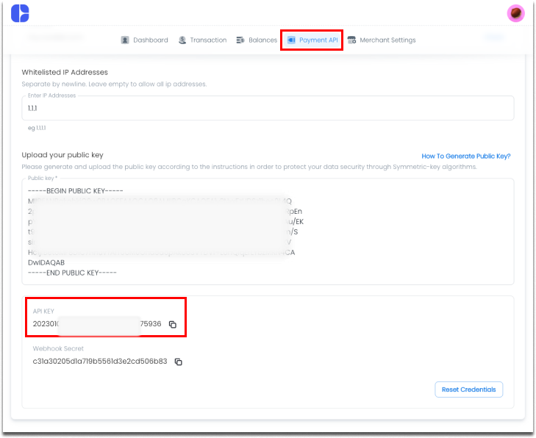
Task: Click the DwIDAQAB key line
Action: click(x=46, y=262)
